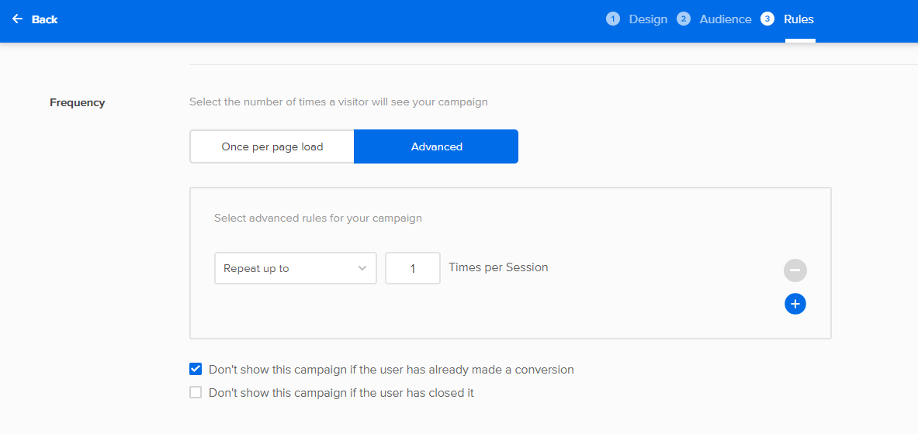Click the chevron arrow in the Repeat dropdown
The image size is (918, 434).
tap(362, 268)
